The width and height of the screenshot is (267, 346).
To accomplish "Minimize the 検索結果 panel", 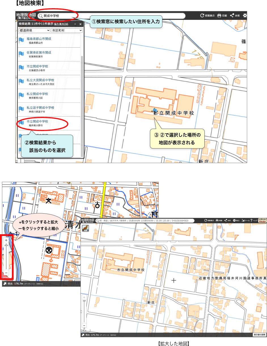I will point(75,24).
